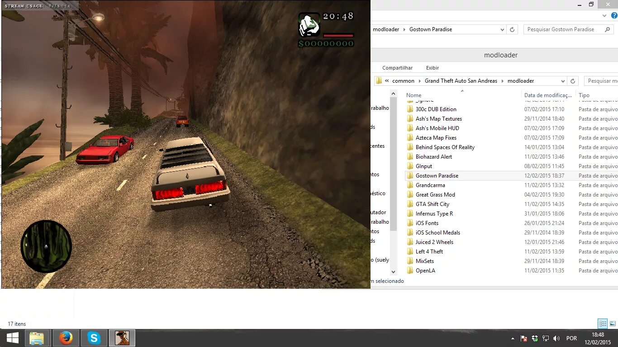Image resolution: width=618 pixels, height=347 pixels.
Task: Expand the hidden breadcrumb chevron before common
Action: coord(387,81)
